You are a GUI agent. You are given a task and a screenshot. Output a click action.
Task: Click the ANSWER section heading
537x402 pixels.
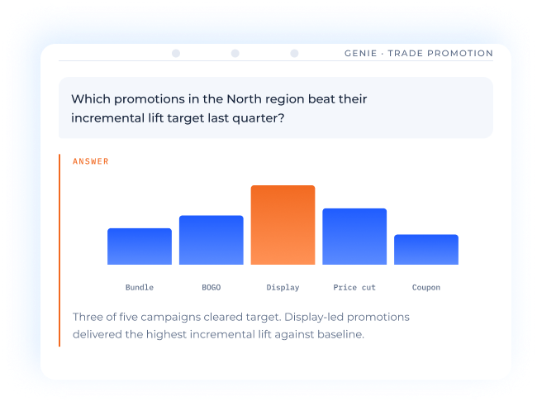point(90,161)
